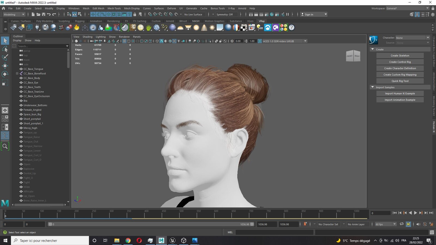Switch to the Rigging shelf tab

pos(80,21)
